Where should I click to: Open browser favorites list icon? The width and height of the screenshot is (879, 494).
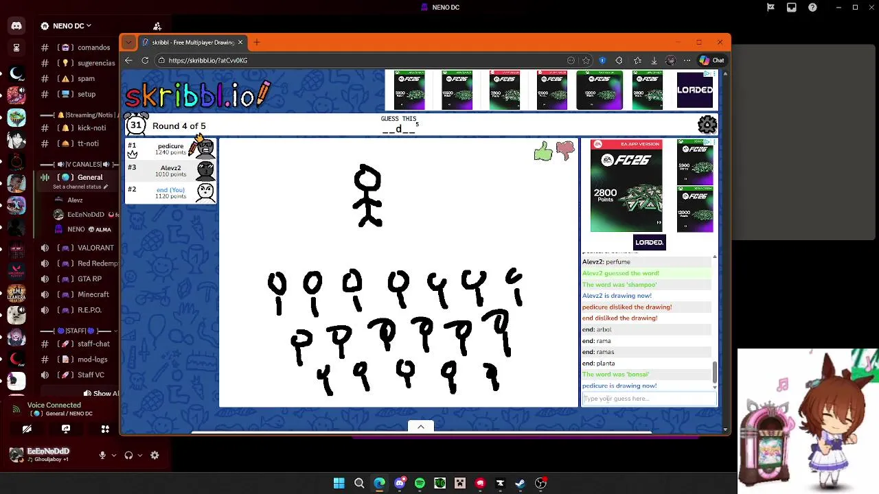(637, 60)
